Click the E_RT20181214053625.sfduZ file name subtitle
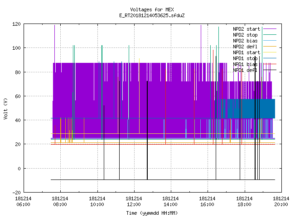The image size is (290, 217). 152,15
